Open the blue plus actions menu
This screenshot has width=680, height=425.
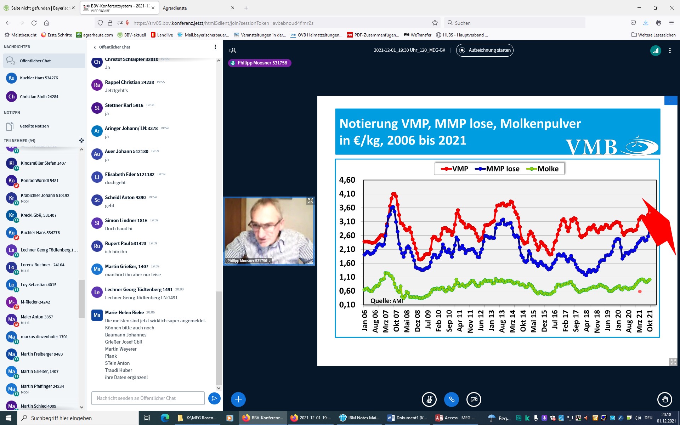238,399
